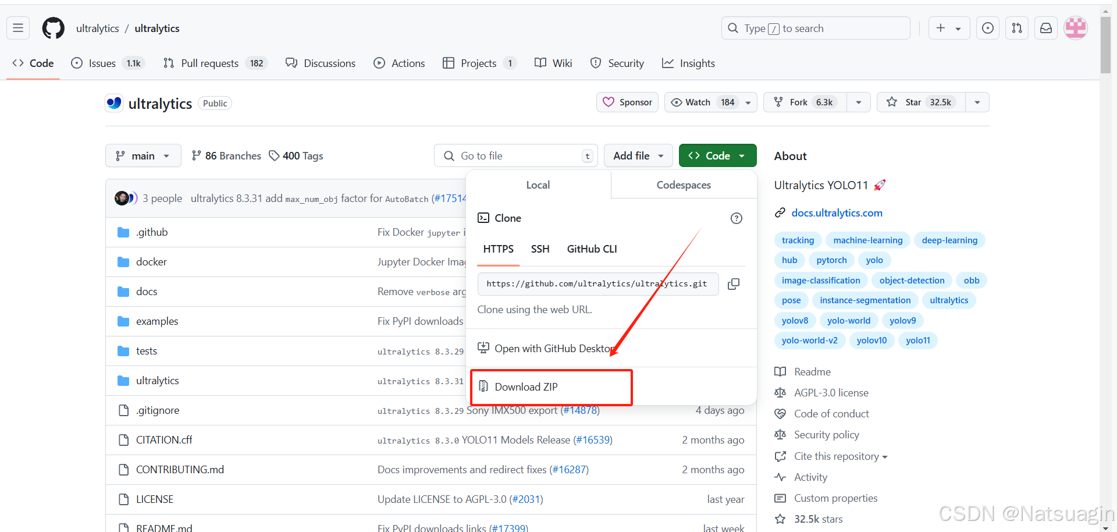The image size is (1117, 532).
Task: Open the examples folder
Action: [157, 321]
